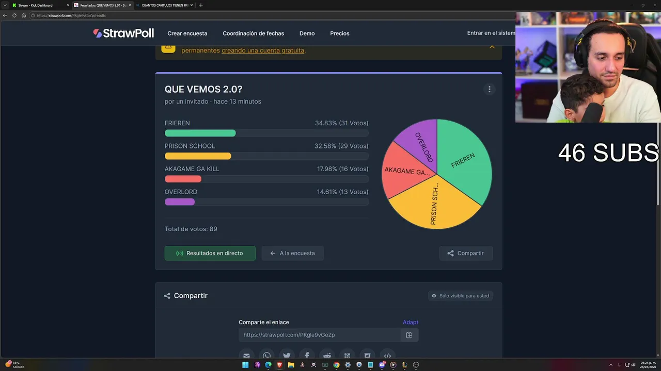This screenshot has width=661, height=371.
Task: Open the Demo navigation item
Action: point(307,33)
